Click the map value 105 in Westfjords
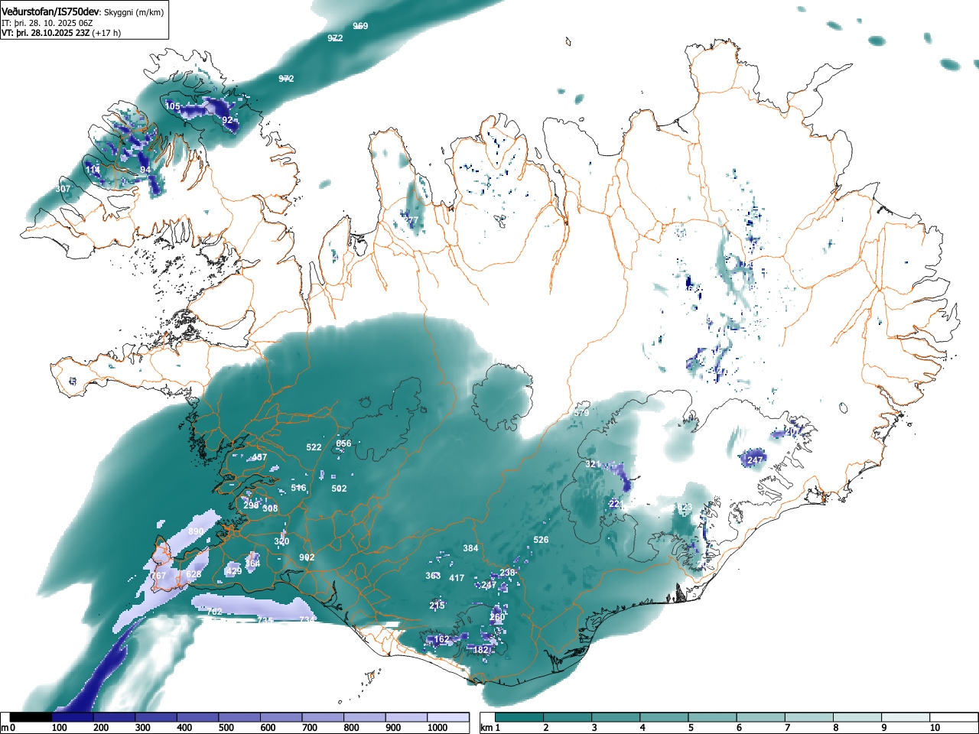 (173, 106)
